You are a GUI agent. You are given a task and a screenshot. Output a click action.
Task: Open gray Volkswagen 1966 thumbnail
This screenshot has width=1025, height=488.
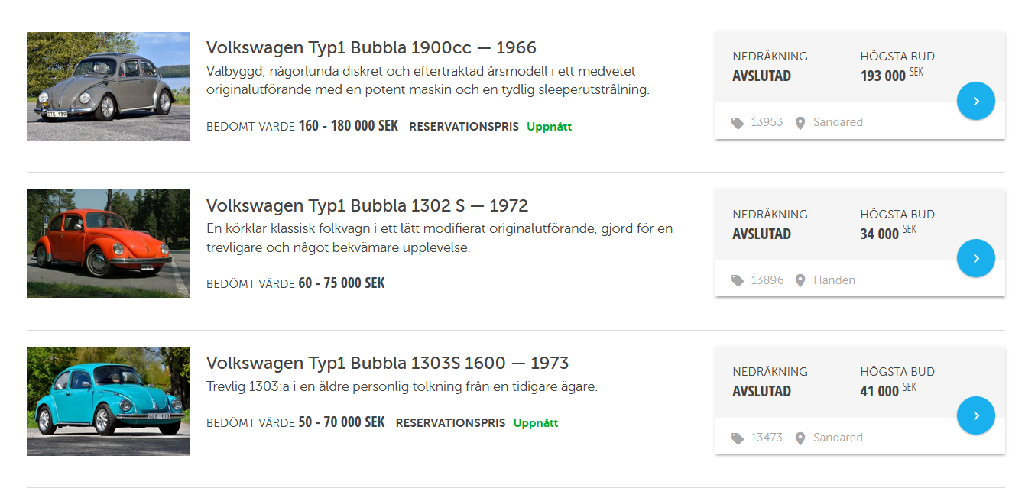pyautogui.click(x=108, y=86)
